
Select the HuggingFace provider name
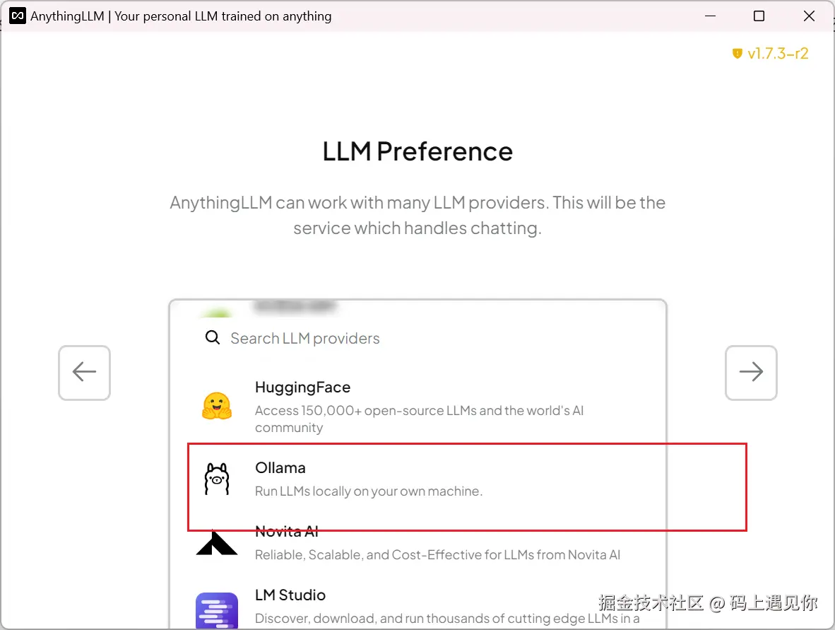click(x=302, y=387)
